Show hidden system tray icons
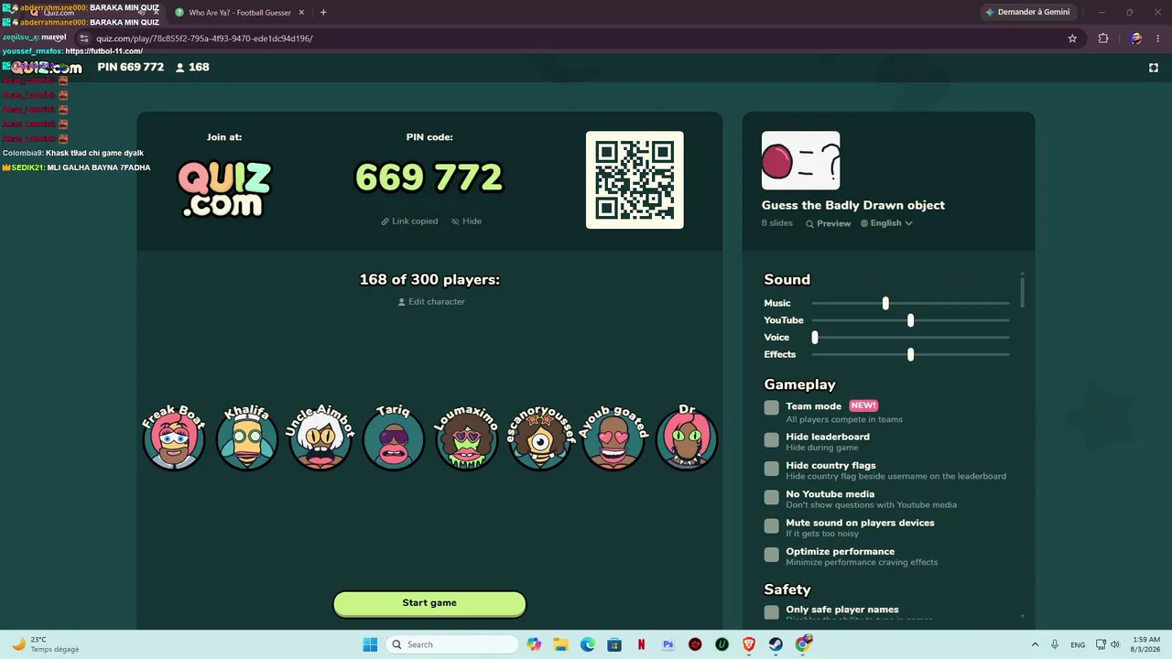Viewport: 1172px width, 659px height. tap(1035, 644)
